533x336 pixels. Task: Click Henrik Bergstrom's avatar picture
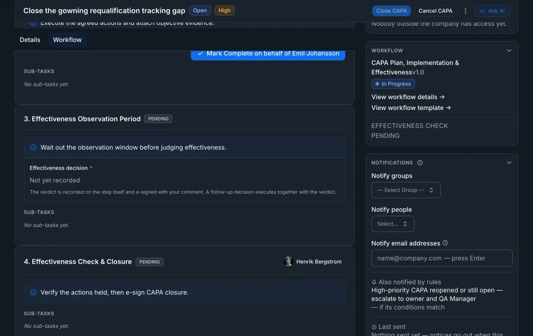click(288, 261)
